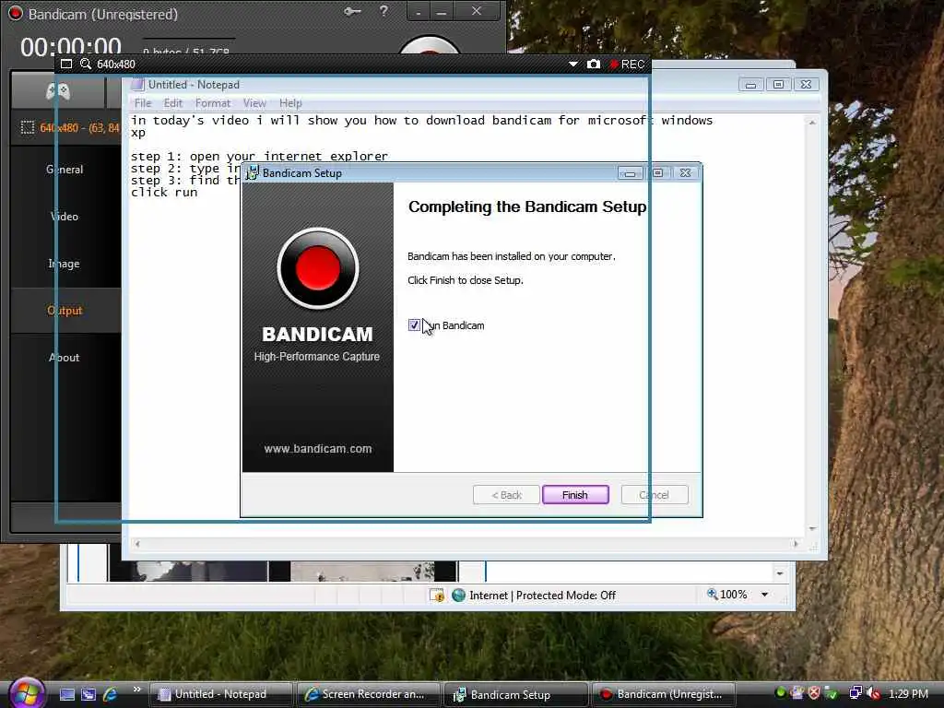Click browser window scroll-down arrow
Viewport: 944px width, 708px height.
pos(780,573)
